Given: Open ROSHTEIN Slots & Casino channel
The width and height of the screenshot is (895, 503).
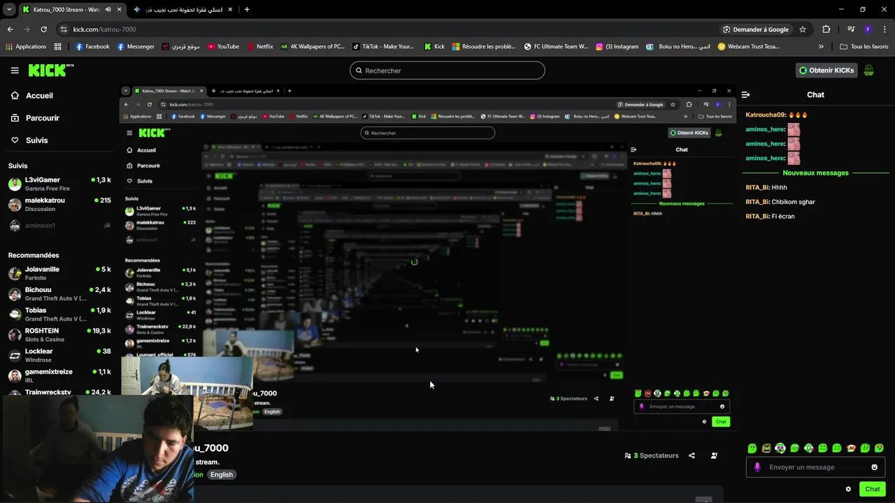Looking at the screenshot, I should point(59,335).
